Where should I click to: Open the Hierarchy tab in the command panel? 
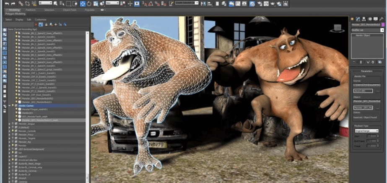point(364,19)
